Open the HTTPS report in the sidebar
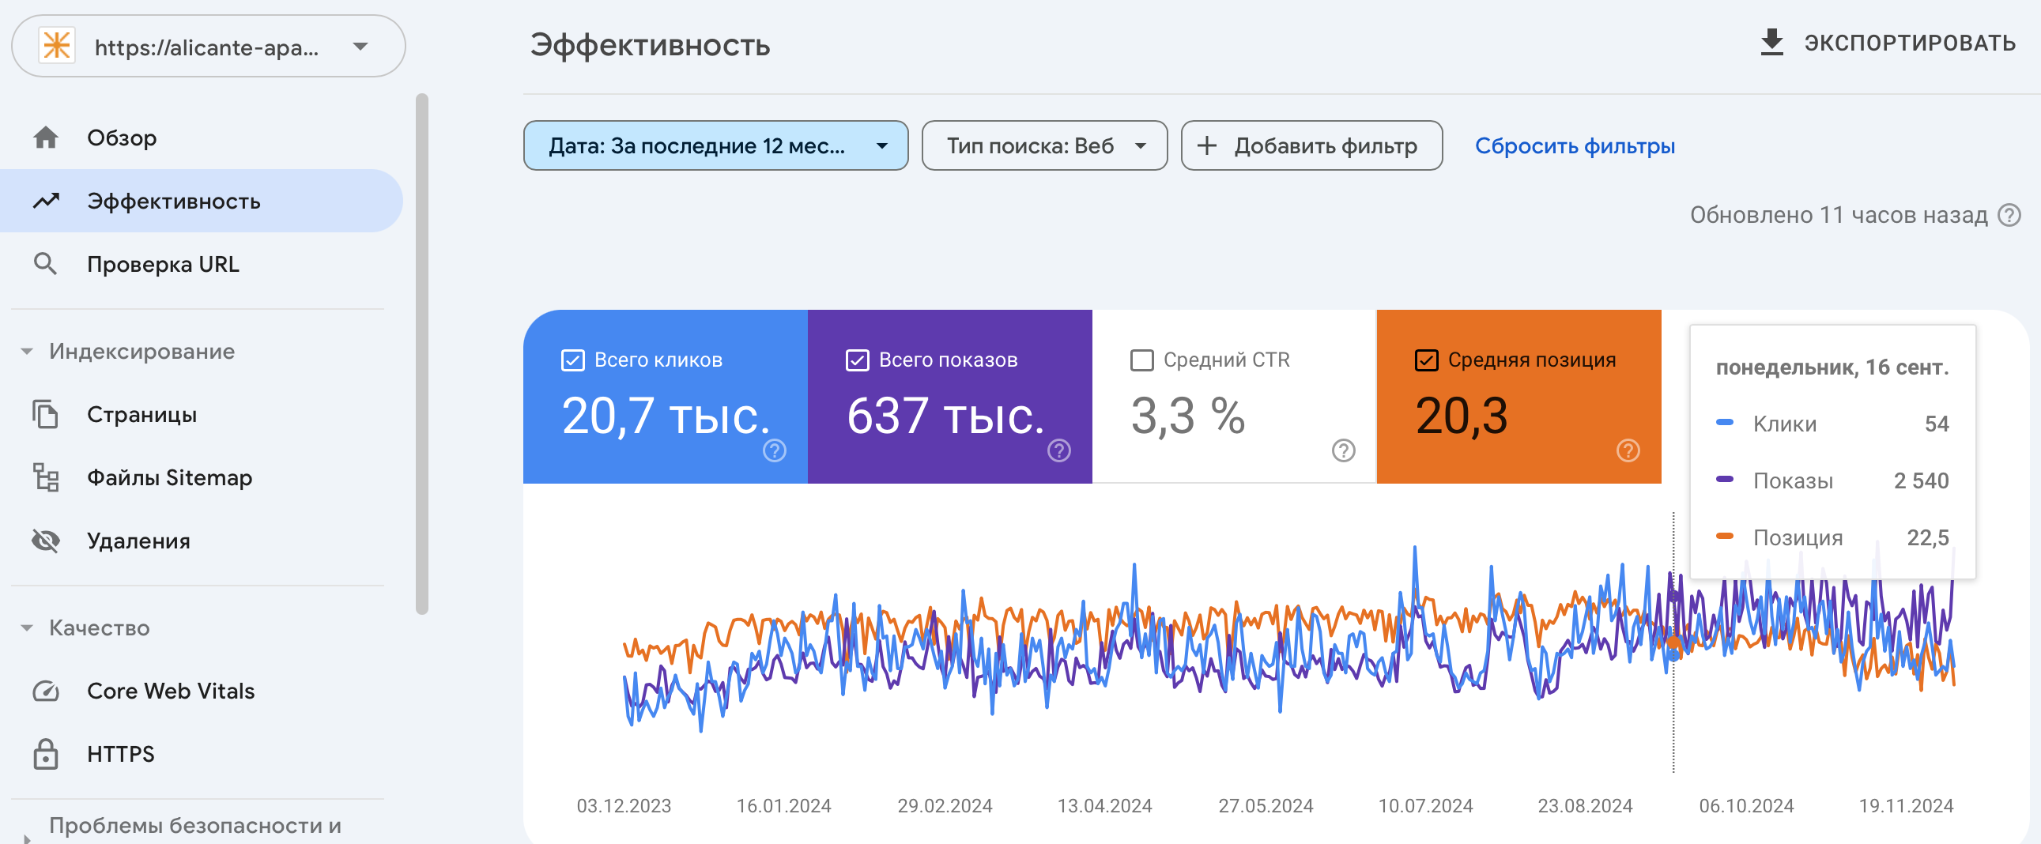 pos(202,754)
